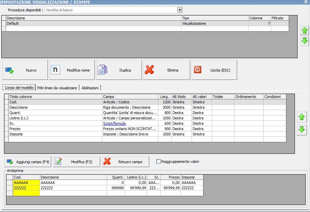Move field up with arrow beside columns grid

302,117
